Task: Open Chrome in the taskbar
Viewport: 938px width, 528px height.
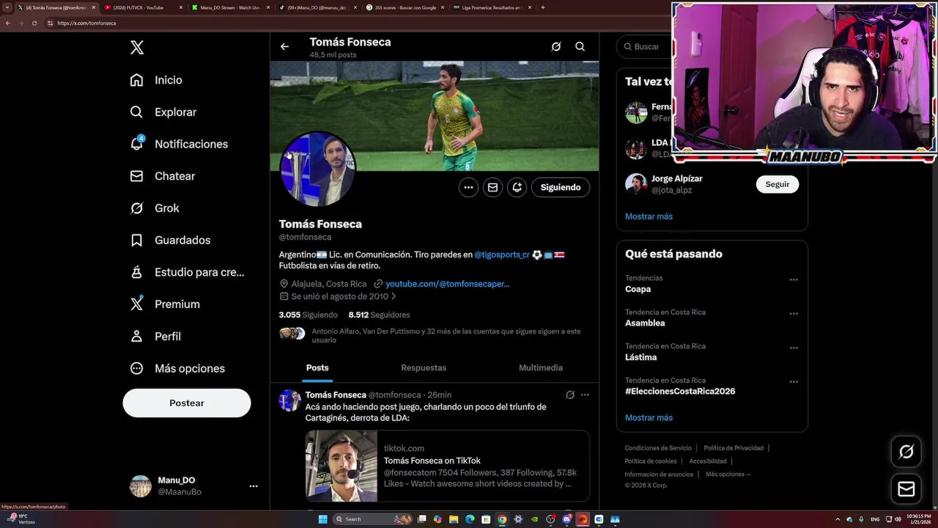Action: 502,519
